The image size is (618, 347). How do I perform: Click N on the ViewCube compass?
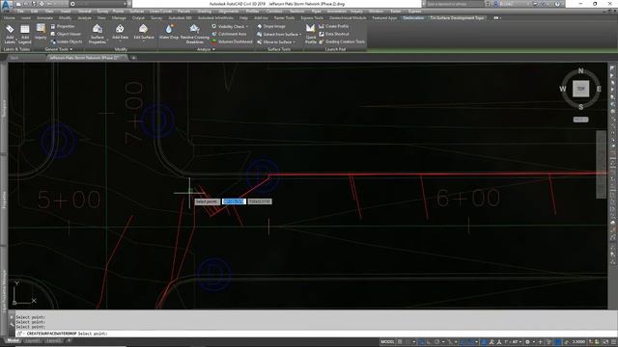pyautogui.click(x=580, y=71)
